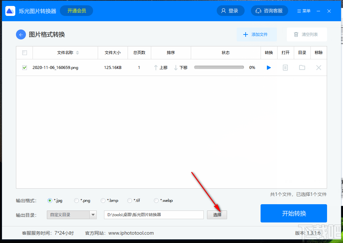Open the output folder icon in row
Viewport: 343px width, 243px height.
click(x=302, y=68)
